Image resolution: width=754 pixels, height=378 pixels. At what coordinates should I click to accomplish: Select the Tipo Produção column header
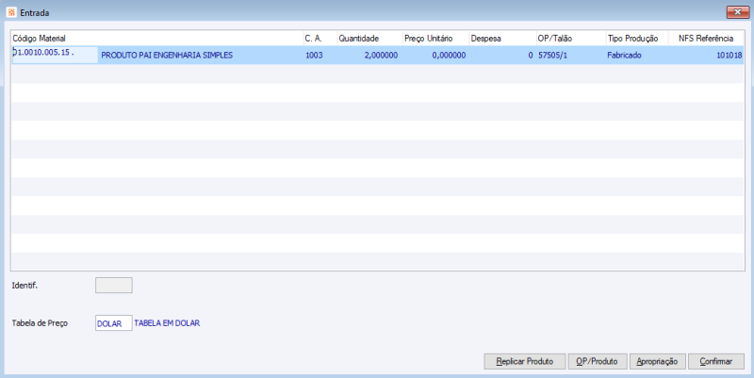[x=637, y=39]
